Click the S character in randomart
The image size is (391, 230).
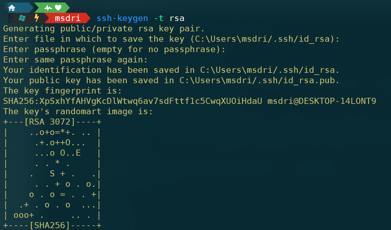click(52, 174)
